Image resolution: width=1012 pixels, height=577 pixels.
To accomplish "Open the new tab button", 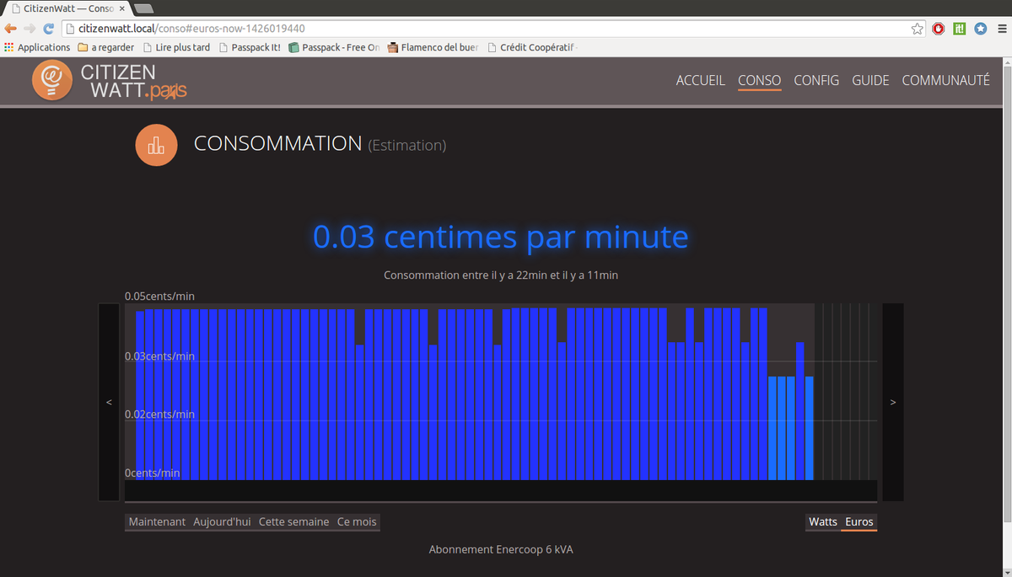I will click(x=143, y=8).
